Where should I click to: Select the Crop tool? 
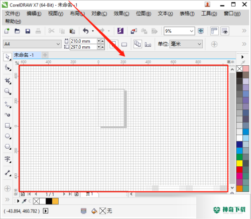pyautogui.click(x=8, y=81)
